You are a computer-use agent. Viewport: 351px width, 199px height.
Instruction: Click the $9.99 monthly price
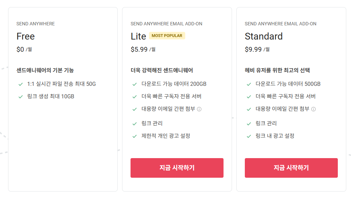click(254, 49)
